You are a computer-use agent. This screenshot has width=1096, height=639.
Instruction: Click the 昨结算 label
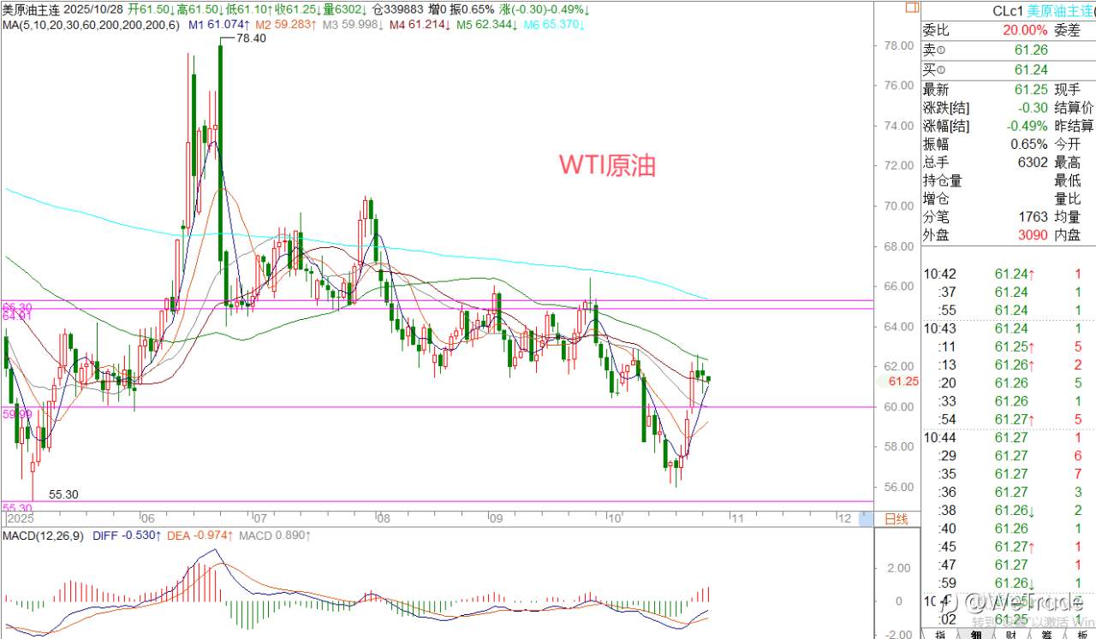pyautogui.click(x=1075, y=126)
